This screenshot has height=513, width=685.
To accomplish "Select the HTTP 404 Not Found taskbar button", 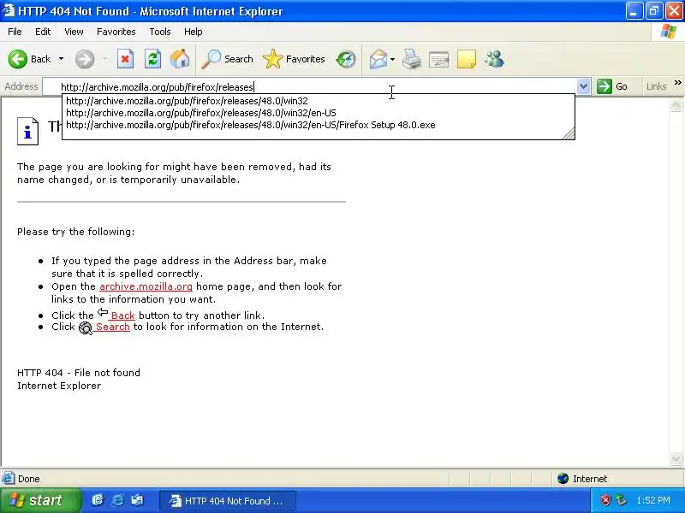I will coord(228,501).
